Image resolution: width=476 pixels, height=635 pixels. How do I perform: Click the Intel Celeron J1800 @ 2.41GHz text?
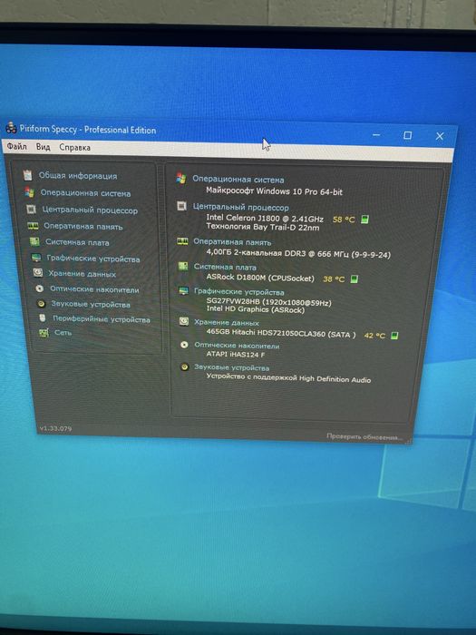pos(265,219)
